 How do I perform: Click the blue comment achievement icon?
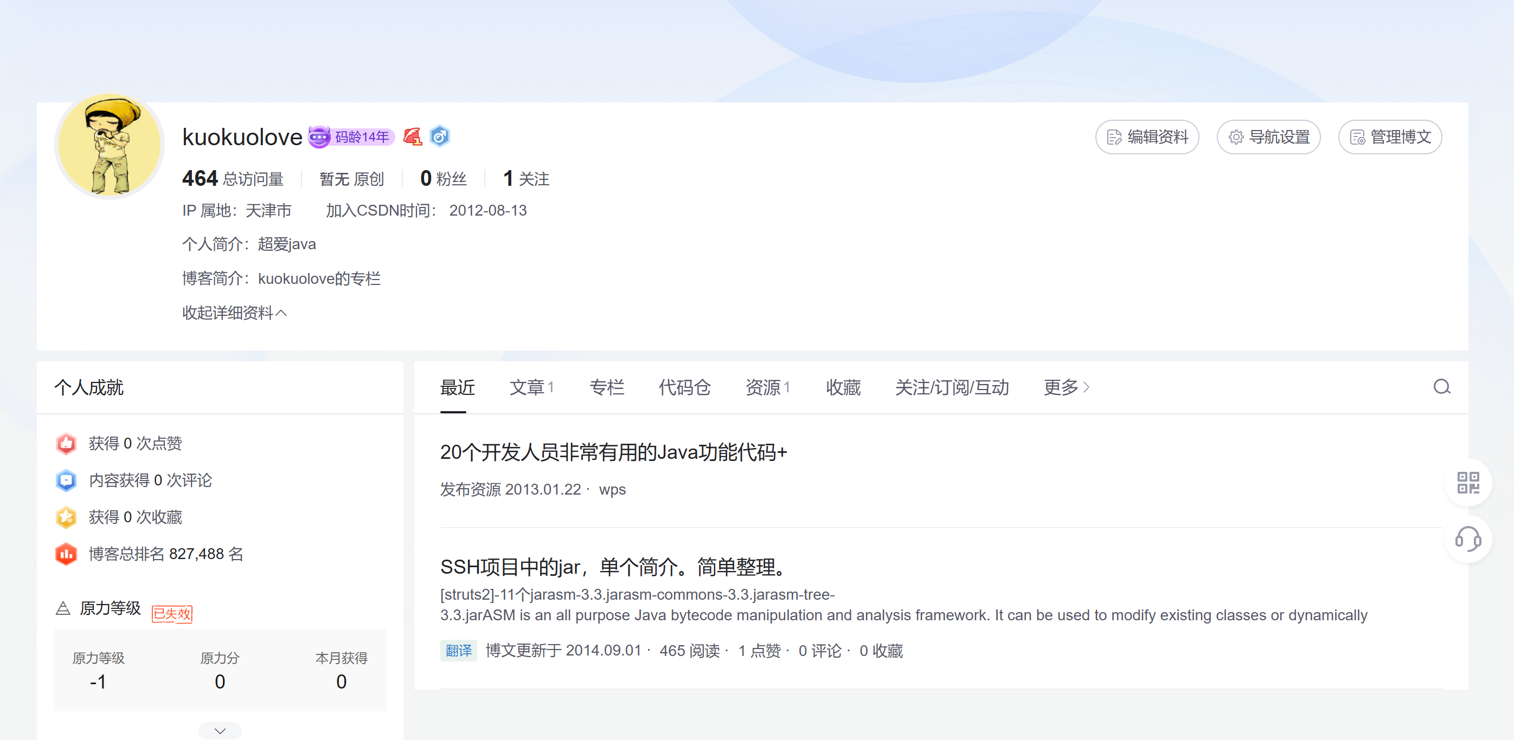point(66,481)
